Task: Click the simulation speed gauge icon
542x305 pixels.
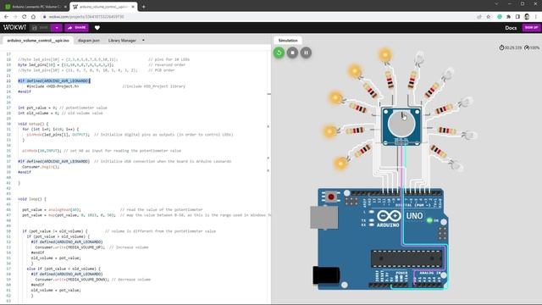Action: (527, 47)
